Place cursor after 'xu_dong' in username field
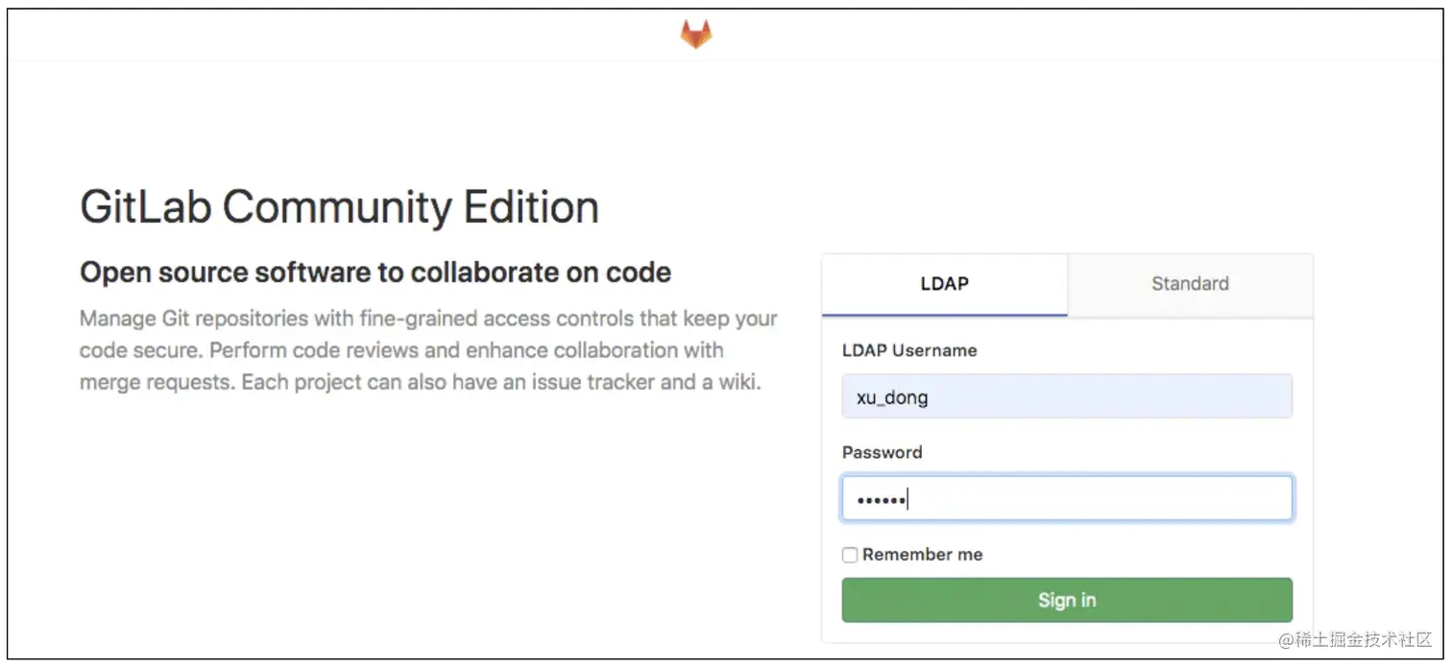The width and height of the screenshot is (1452, 669). (x=931, y=396)
